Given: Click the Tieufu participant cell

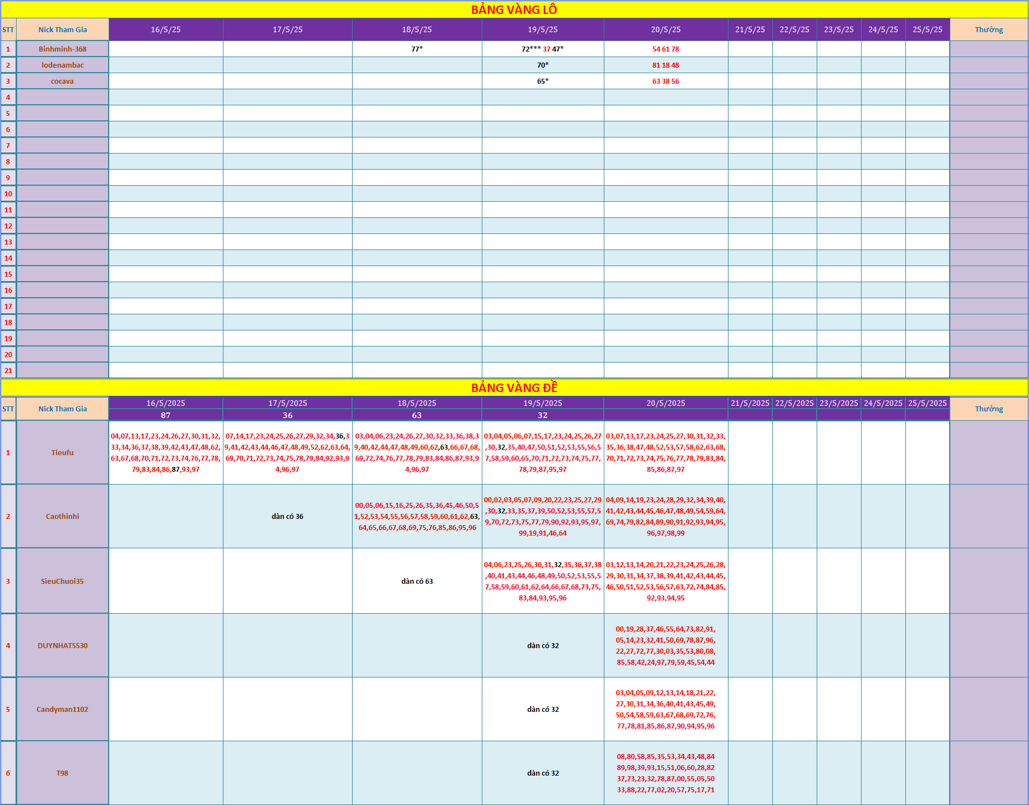Looking at the screenshot, I should tap(63, 452).
